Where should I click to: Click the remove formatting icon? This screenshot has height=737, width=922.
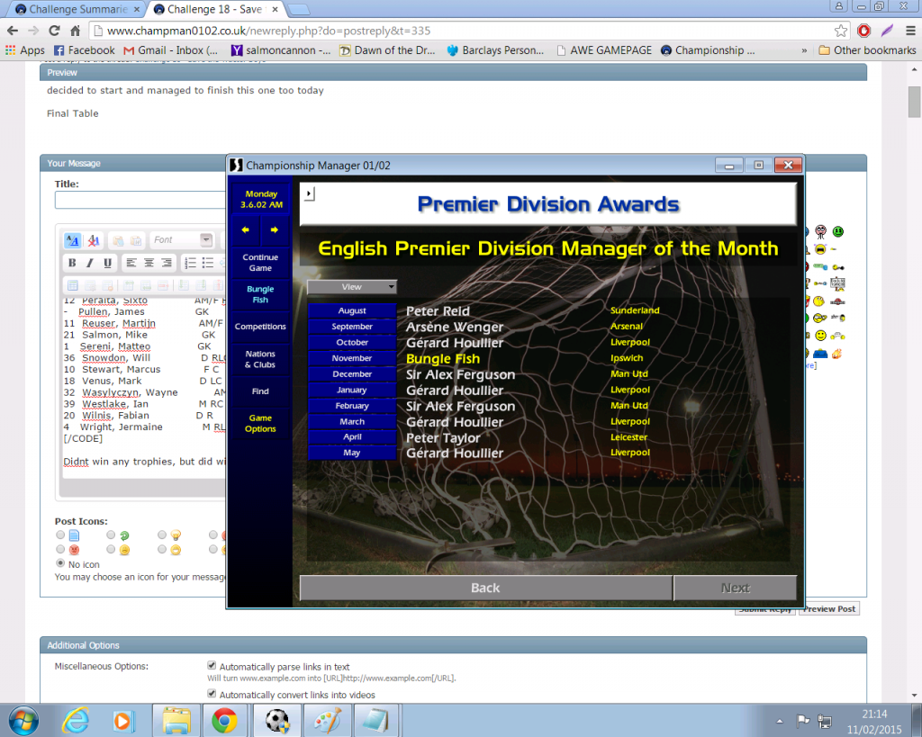tap(93, 240)
